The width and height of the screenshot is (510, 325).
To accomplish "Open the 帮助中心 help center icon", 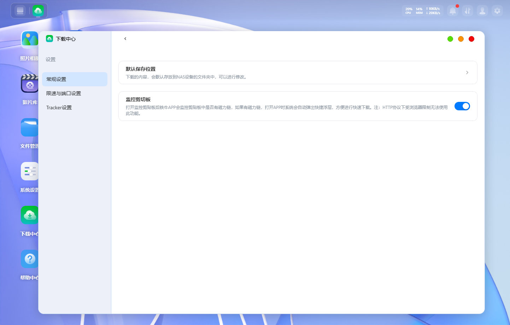I will (x=30, y=259).
